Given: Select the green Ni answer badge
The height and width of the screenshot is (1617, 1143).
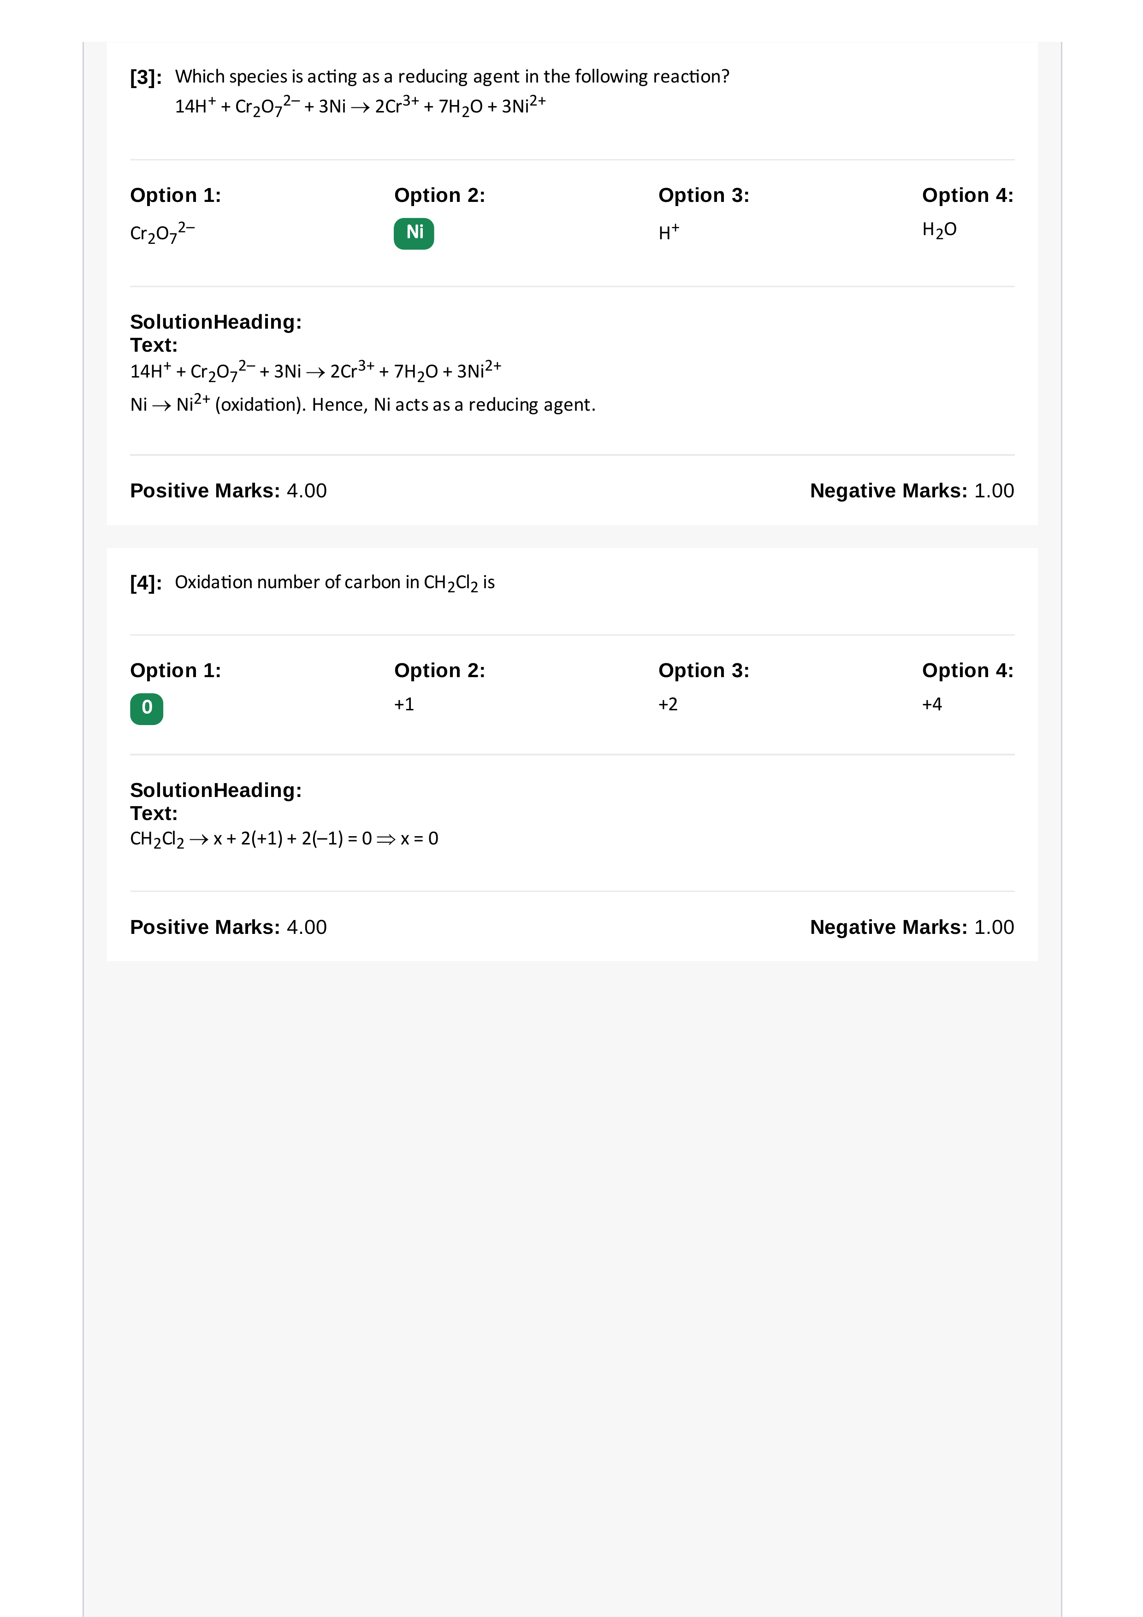Looking at the screenshot, I should click(x=414, y=233).
